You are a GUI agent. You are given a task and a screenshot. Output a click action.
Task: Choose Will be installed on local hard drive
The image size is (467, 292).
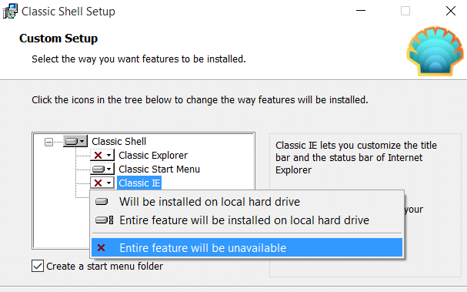(x=247, y=202)
